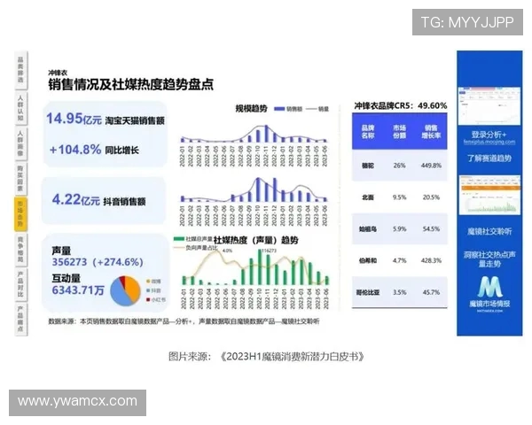532x425 pixels.
Task: Click the 魔镜市场情报 M logo
Action: point(489,287)
